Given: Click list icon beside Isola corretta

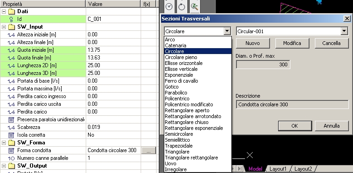Looking at the screenshot, I should click(x=11, y=135).
